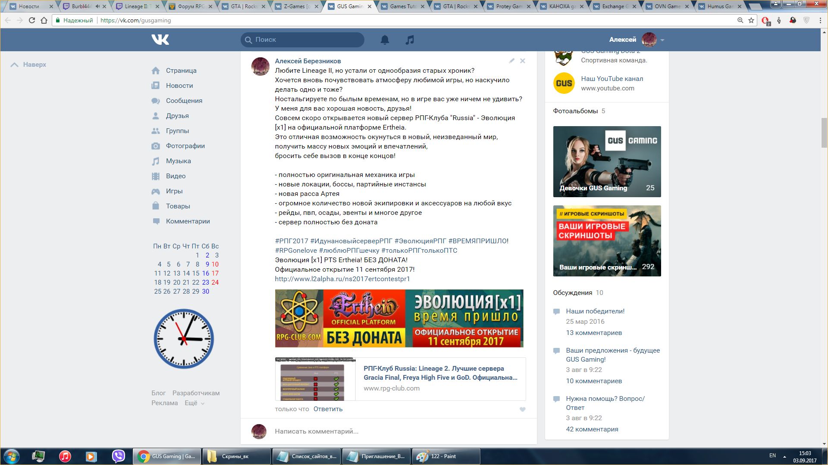828x465 pixels.
Task: Open Скрины_вк folder in taskbar
Action: coord(236,456)
